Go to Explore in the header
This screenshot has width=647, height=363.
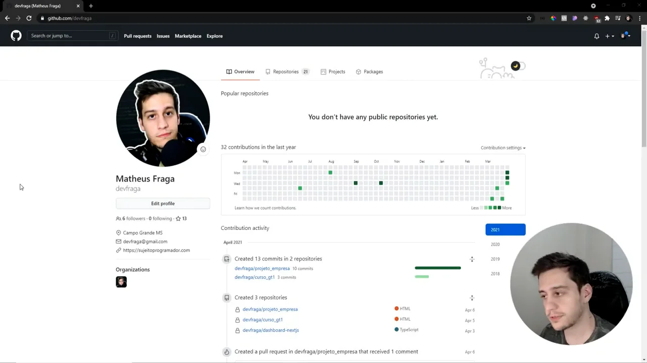pos(214,36)
